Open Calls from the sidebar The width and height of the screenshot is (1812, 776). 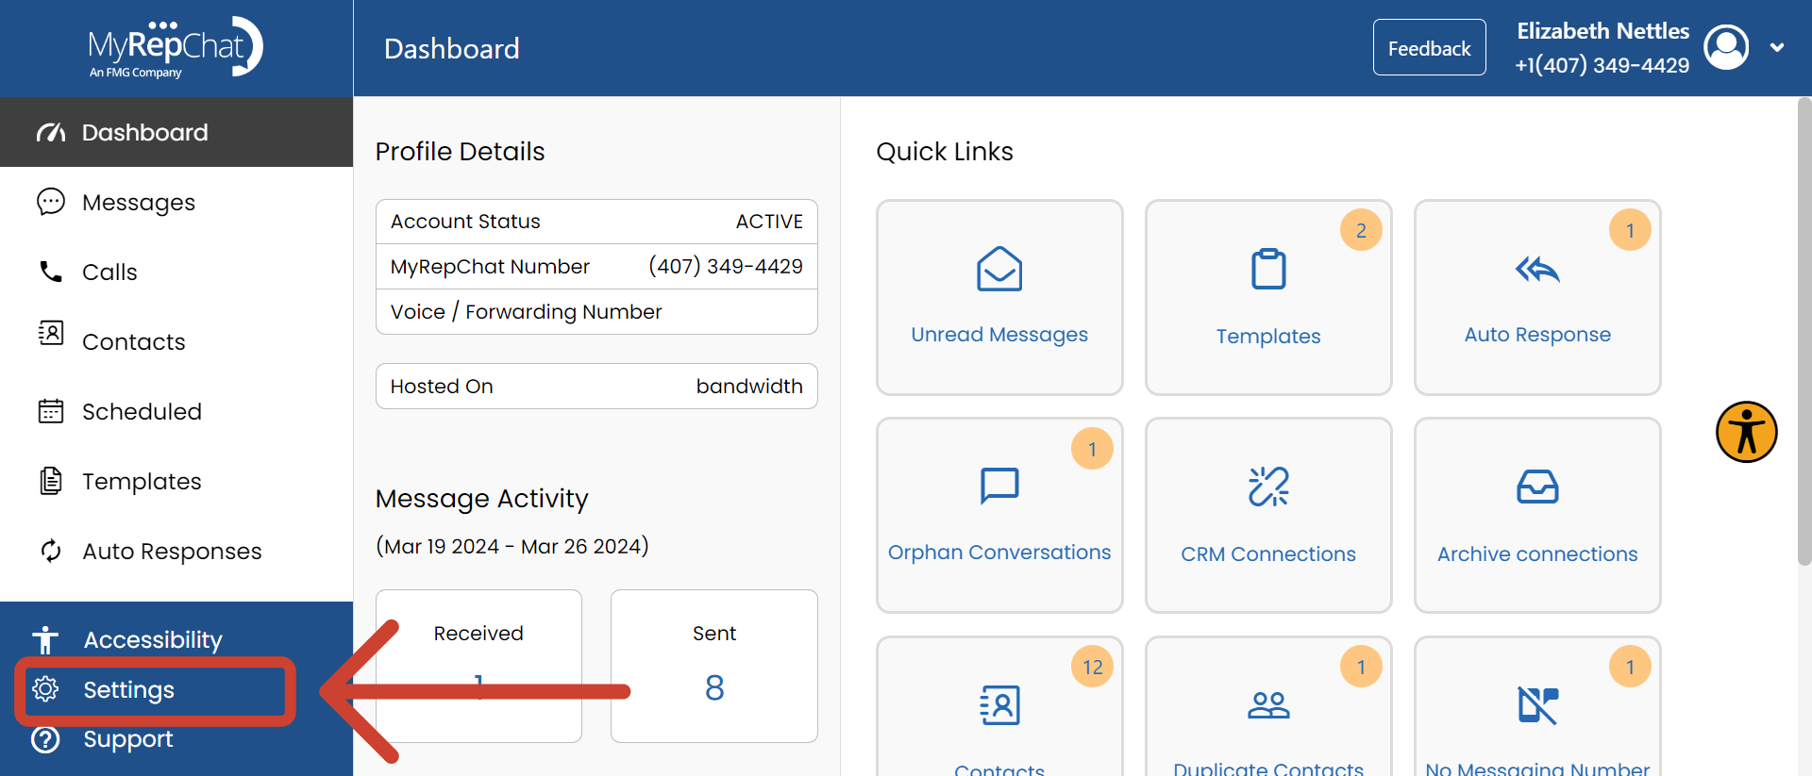[x=176, y=272]
